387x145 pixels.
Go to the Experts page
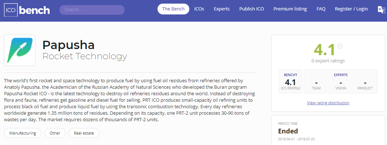click(x=222, y=9)
